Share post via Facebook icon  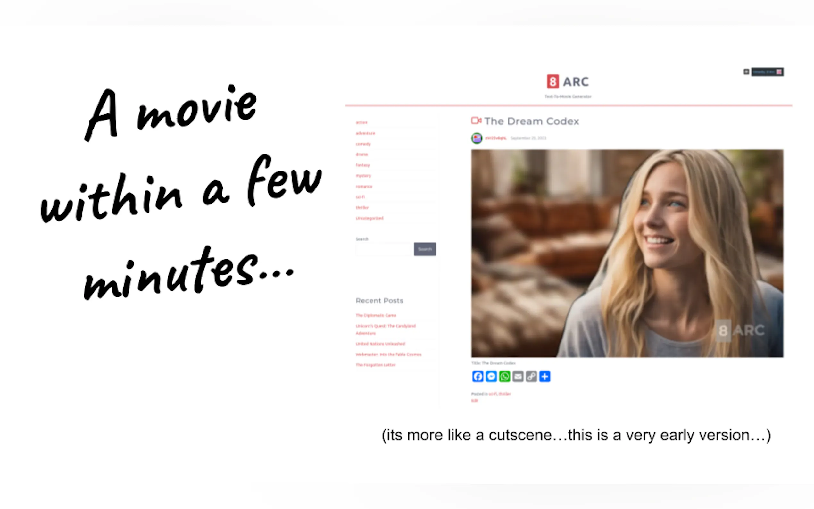[x=478, y=376]
